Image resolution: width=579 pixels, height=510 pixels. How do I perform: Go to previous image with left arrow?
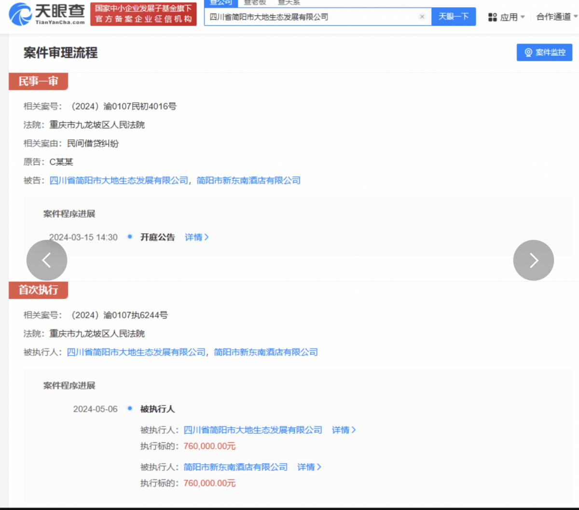[47, 260]
